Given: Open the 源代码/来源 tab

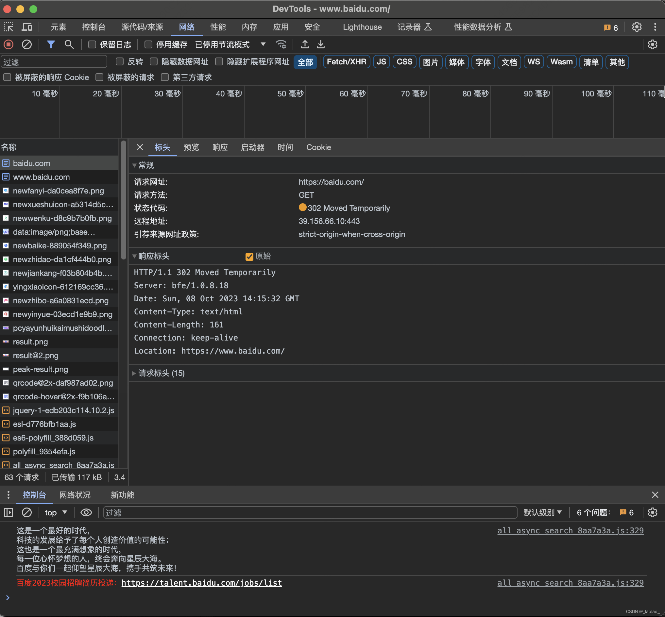Looking at the screenshot, I should click(x=142, y=27).
